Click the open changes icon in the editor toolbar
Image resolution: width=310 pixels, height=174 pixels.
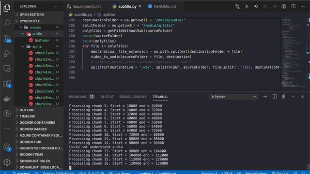click(256, 6)
